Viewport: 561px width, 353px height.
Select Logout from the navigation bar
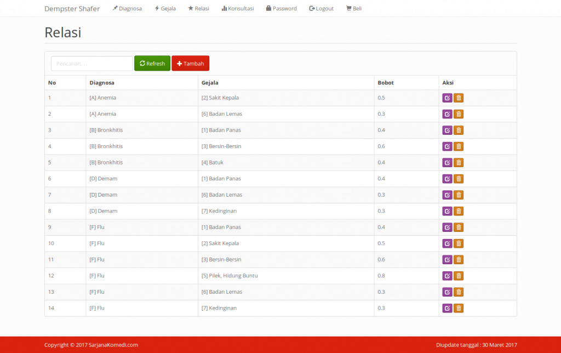tap(321, 8)
